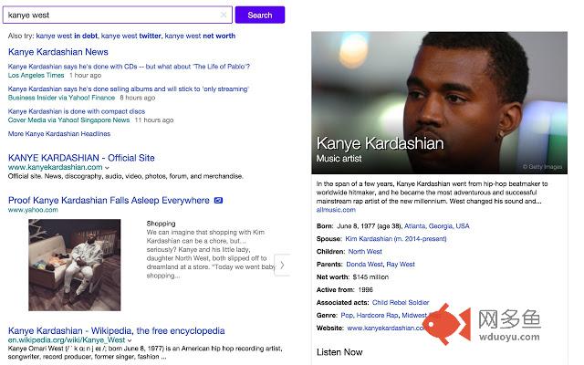Click the 'Shopping' slide caption heading
Viewport: 584px width, 365px height.
tap(161, 224)
